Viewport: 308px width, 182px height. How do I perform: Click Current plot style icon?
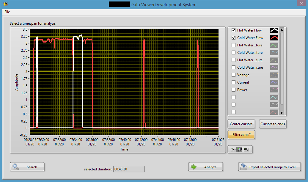click(x=274, y=82)
